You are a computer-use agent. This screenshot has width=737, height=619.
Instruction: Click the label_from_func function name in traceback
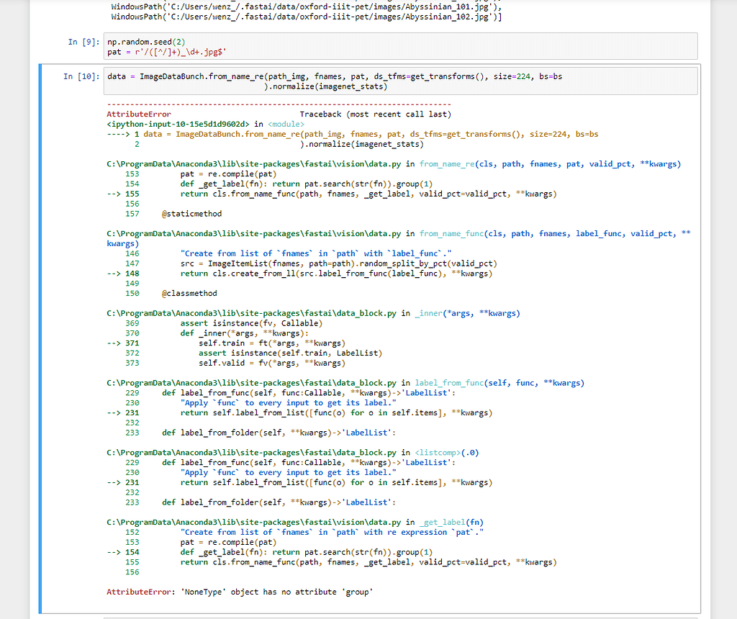[451, 383]
